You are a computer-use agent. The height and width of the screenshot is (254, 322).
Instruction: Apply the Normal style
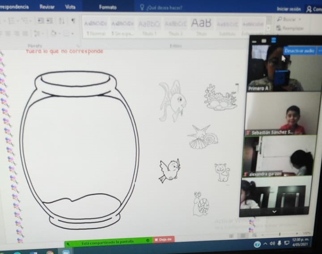coord(96,28)
